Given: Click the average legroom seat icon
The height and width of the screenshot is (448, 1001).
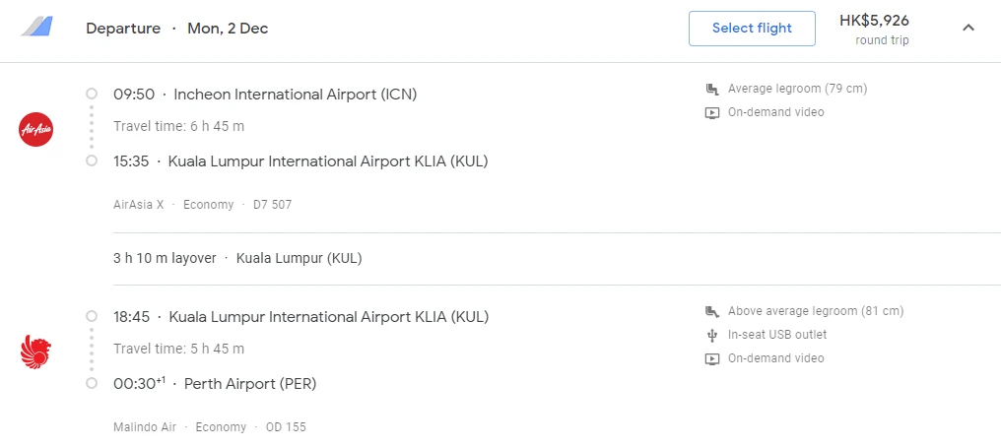Looking at the screenshot, I should coord(712,89).
